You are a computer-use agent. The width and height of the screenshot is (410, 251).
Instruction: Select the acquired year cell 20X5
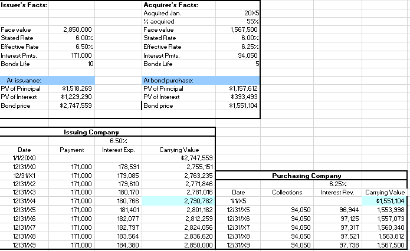coord(251,14)
